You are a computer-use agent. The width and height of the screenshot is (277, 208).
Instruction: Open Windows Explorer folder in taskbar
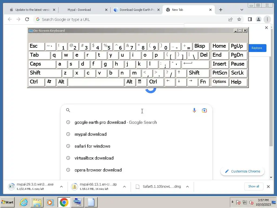tap(37, 202)
